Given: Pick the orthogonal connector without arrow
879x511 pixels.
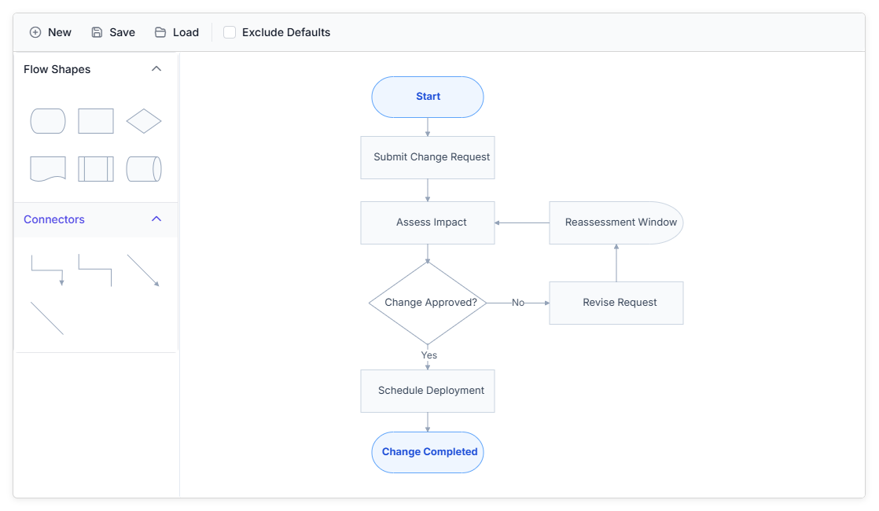Looking at the screenshot, I should click(x=95, y=270).
